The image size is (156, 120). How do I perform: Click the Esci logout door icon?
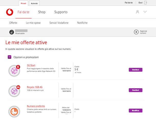pos(146,3)
